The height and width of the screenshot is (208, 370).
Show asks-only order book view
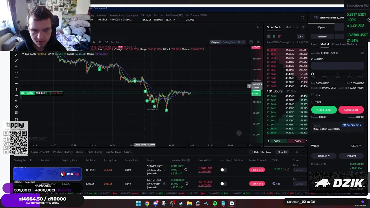pos(279,36)
